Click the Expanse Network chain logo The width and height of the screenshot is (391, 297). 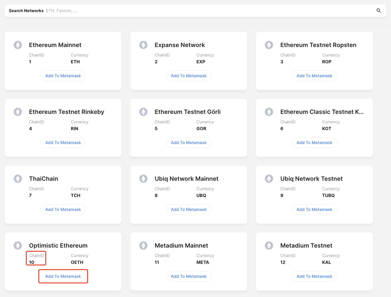coord(143,45)
